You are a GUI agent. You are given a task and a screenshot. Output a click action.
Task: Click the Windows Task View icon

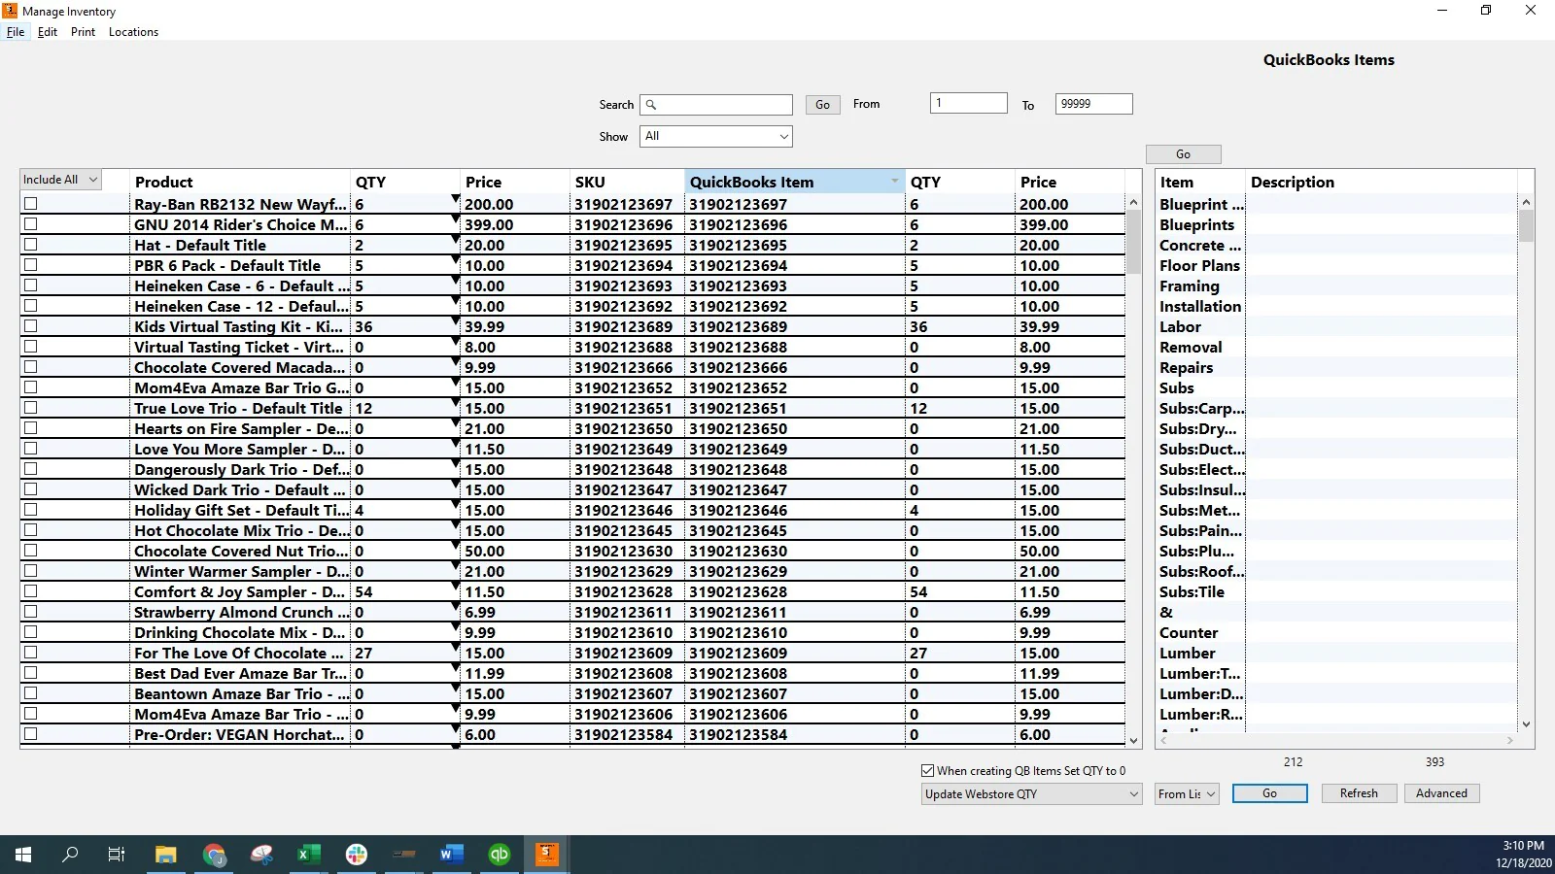click(x=117, y=855)
